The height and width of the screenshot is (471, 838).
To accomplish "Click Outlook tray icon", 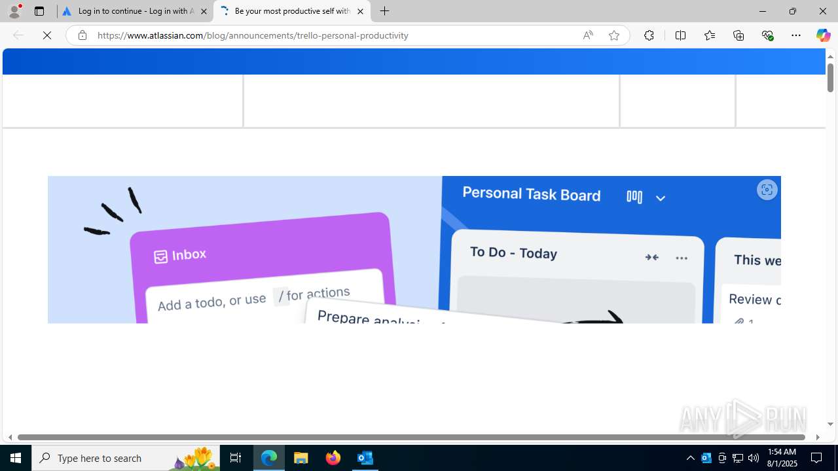I will coord(706,458).
